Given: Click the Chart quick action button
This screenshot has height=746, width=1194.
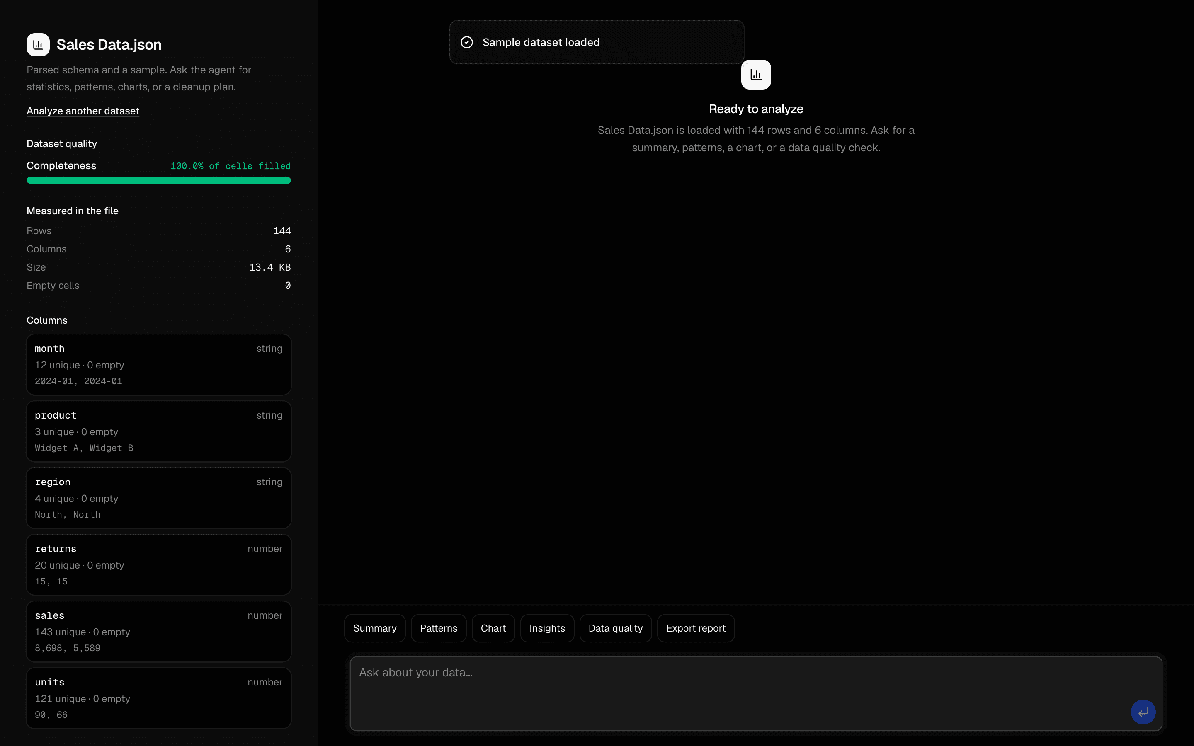Looking at the screenshot, I should [x=493, y=628].
